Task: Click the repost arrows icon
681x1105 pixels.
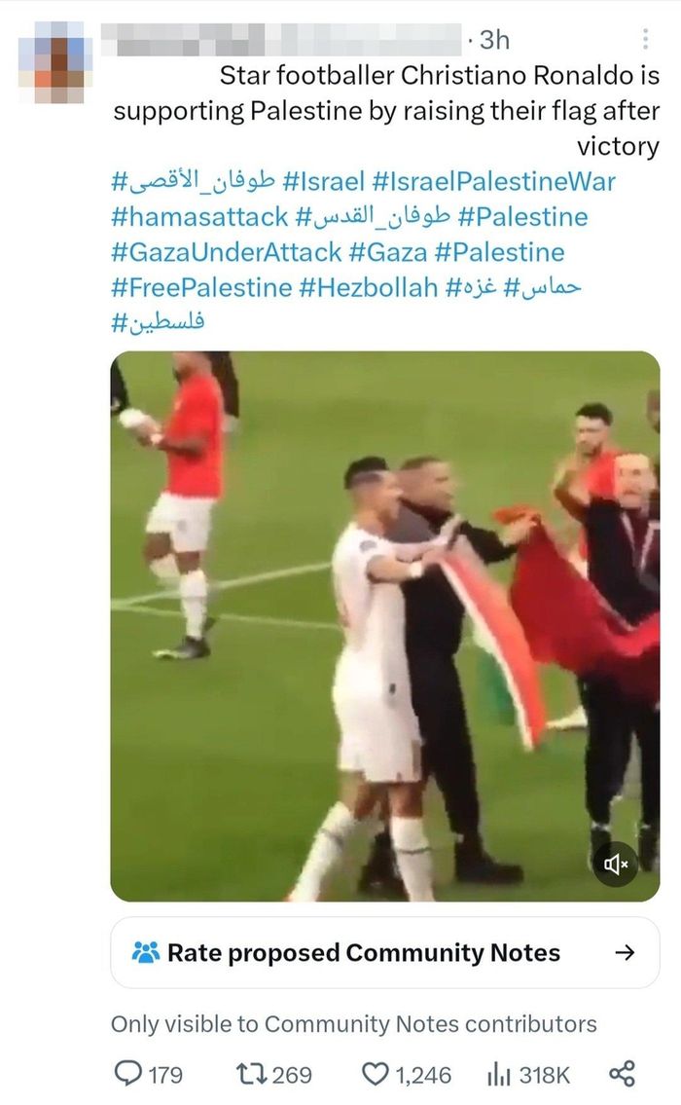Action: tap(250, 1074)
